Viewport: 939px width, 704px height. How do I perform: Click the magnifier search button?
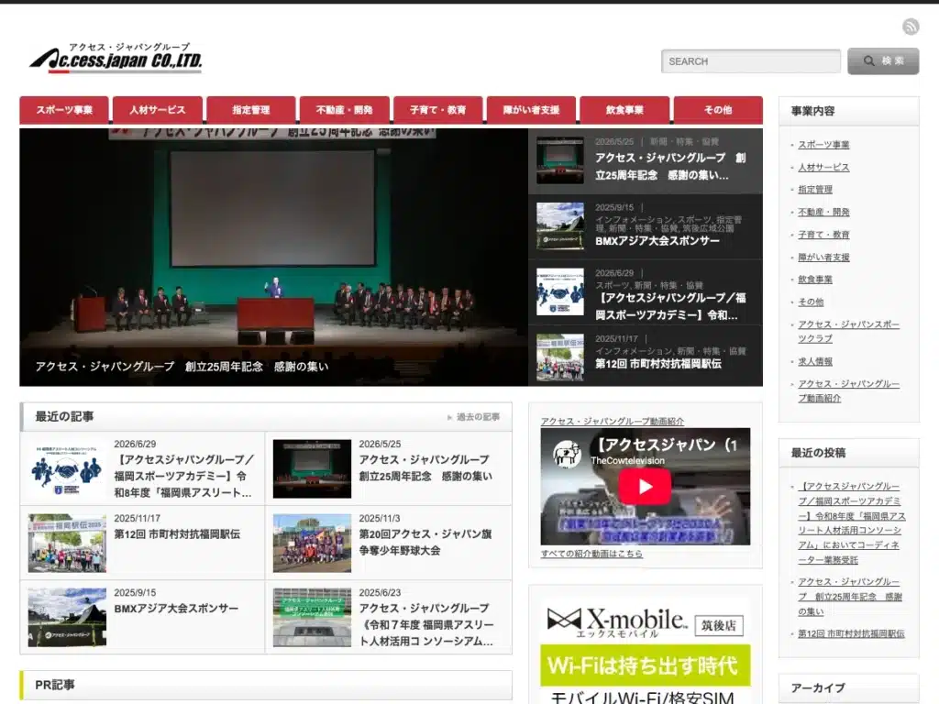883,61
